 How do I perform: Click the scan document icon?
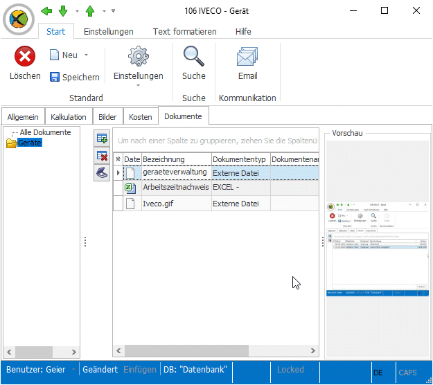coord(102,173)
